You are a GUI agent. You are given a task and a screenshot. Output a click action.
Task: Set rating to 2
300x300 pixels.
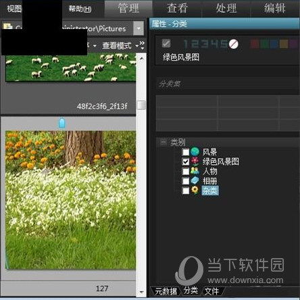click(194, 44)
